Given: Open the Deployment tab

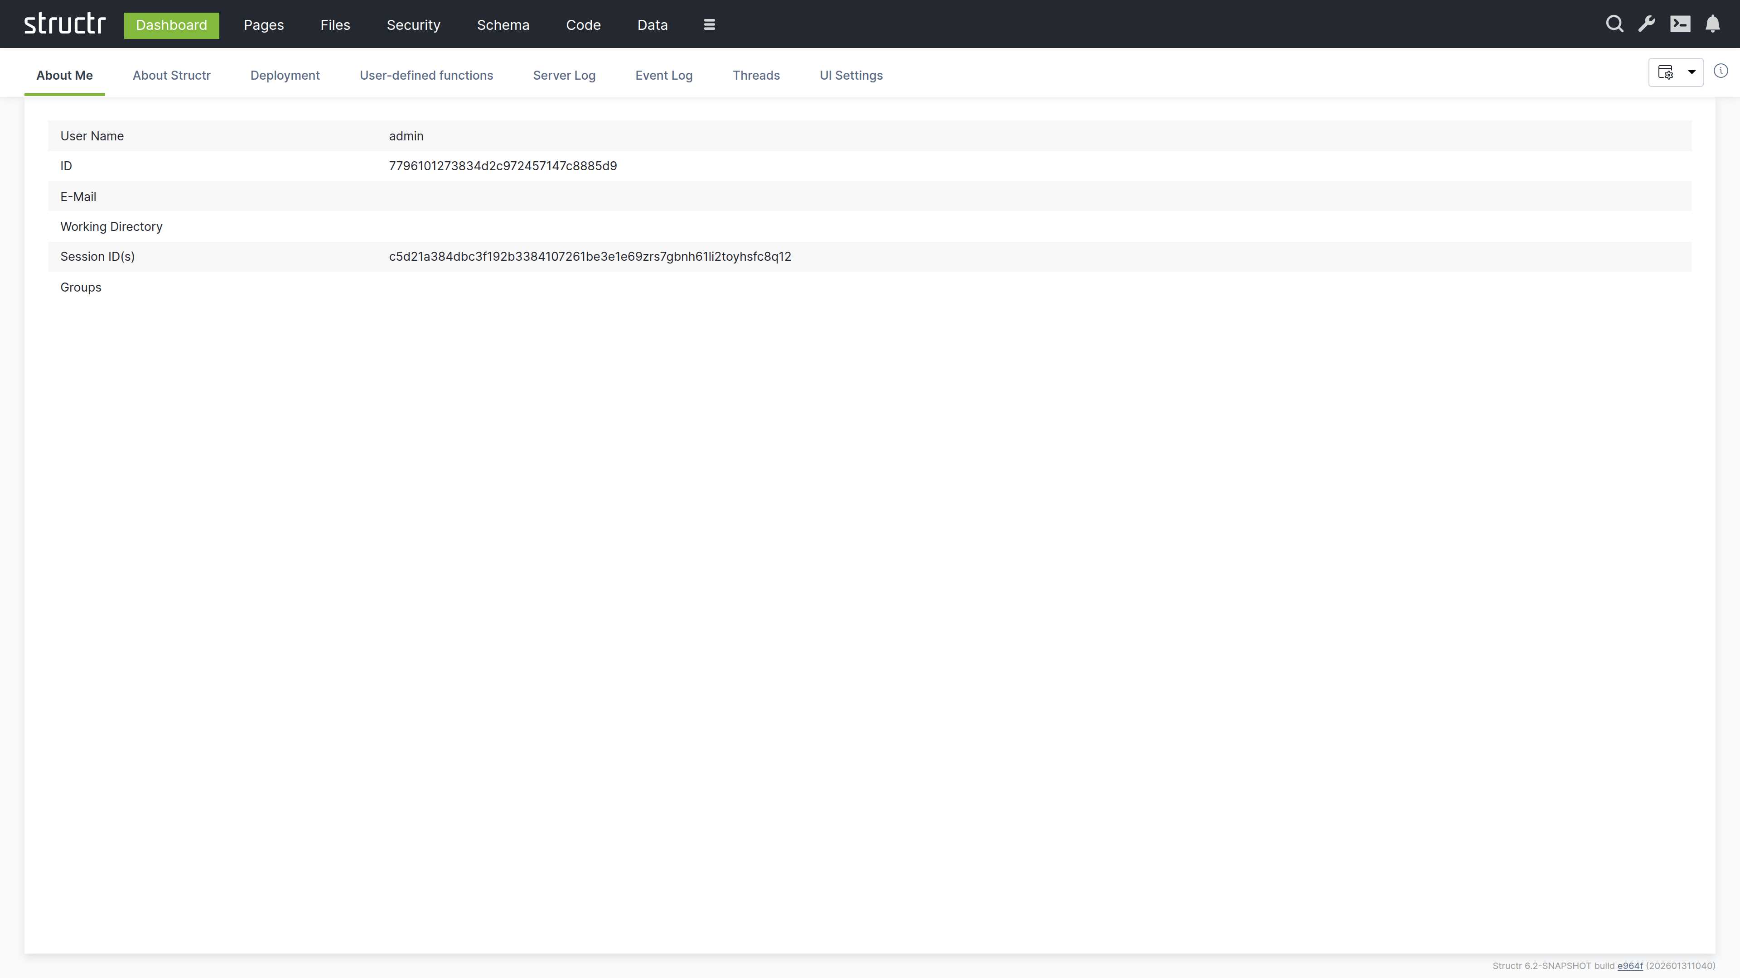Looking at the screenshot, I should click(285, 76).
